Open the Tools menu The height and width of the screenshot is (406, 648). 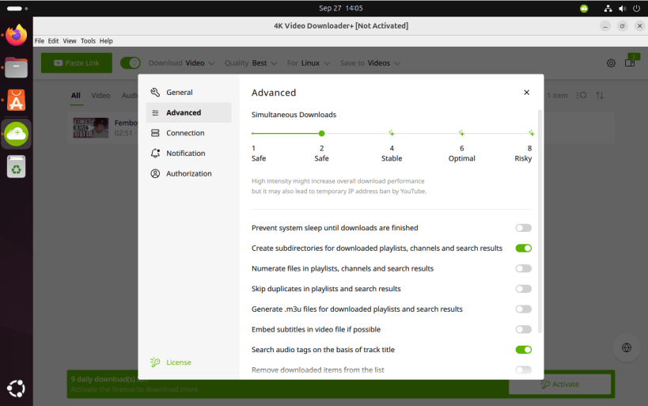[88, 41]
